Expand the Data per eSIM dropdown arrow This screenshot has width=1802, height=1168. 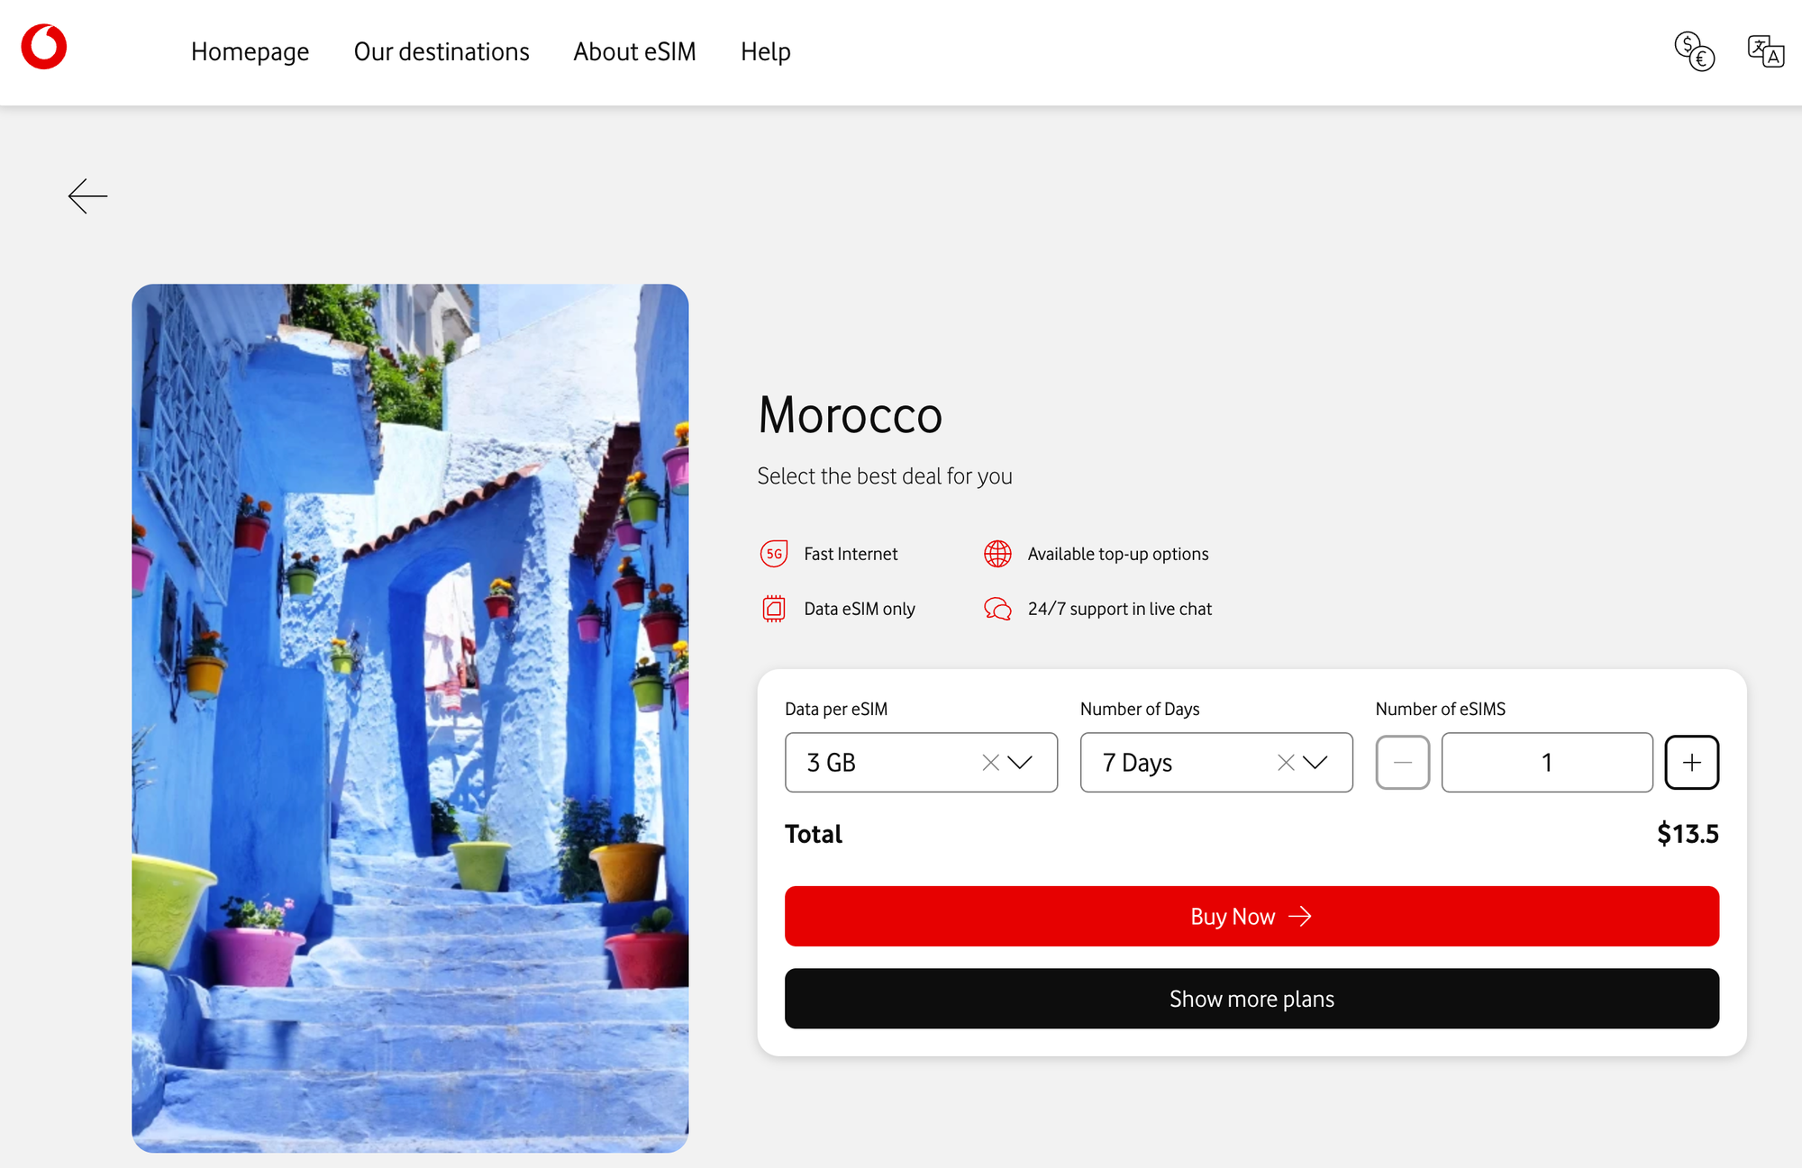(x=1020, y=763)
